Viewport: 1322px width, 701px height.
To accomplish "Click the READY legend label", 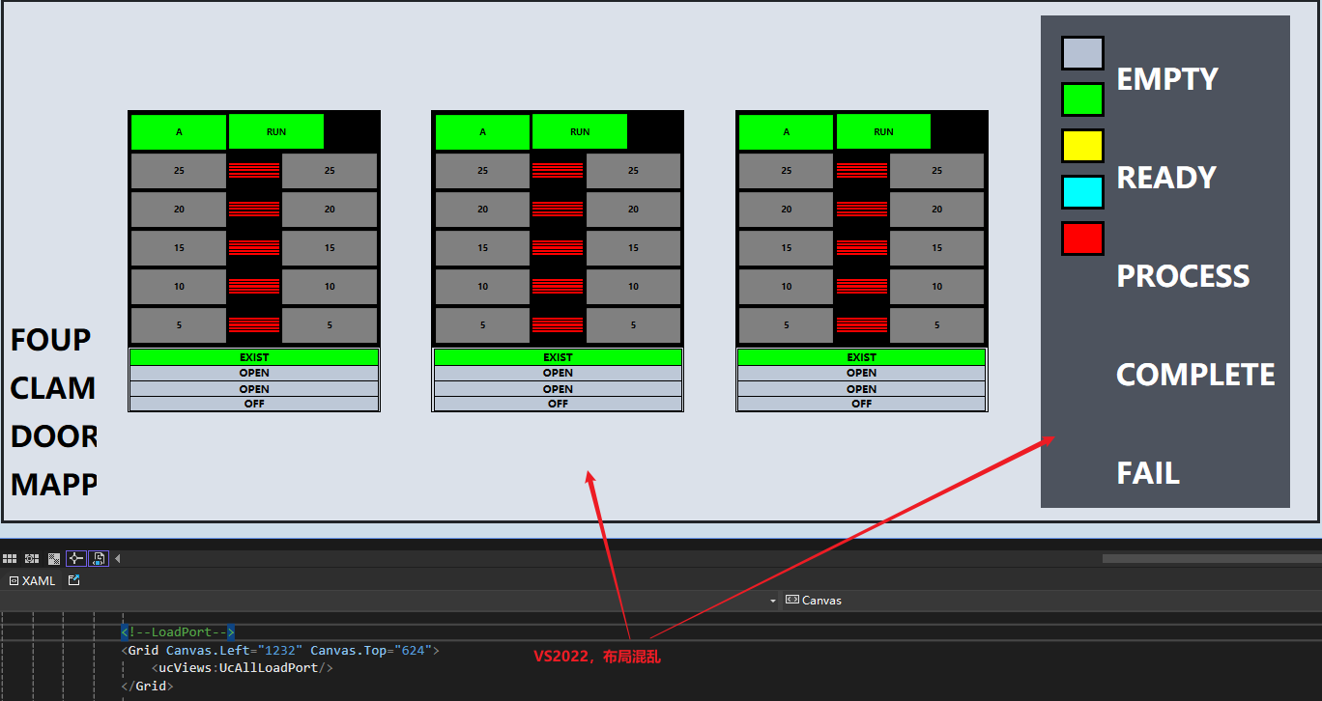I will (1166, 178).
